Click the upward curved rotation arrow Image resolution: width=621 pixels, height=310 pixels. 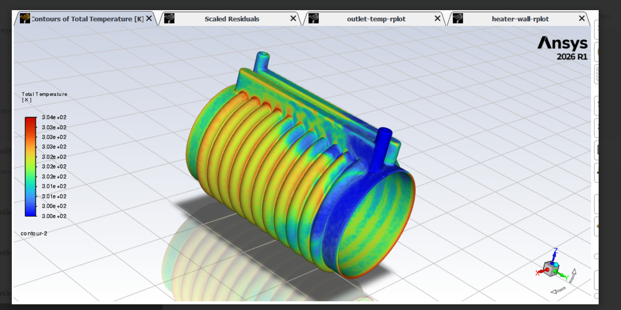click(573, 275)
